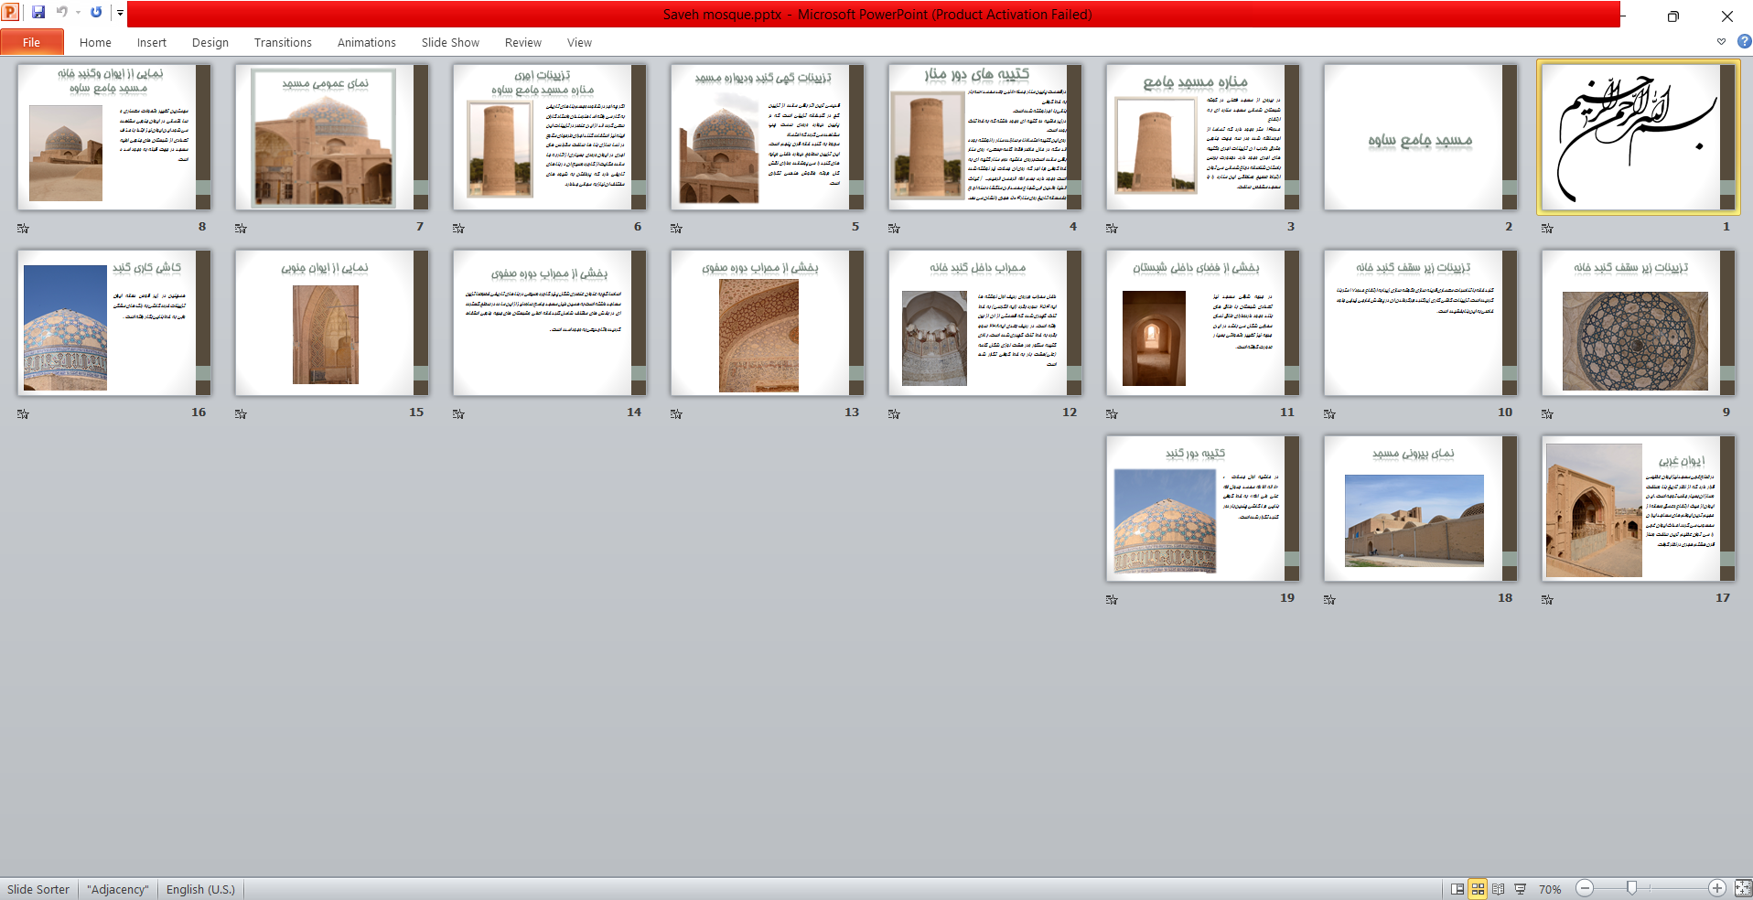Play transition star under slide 16
Viewport: 1753px width, 900px height.
(x=23, y=413)
